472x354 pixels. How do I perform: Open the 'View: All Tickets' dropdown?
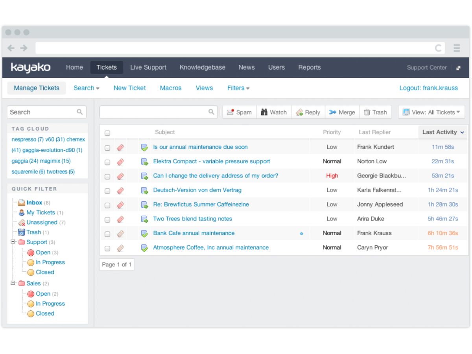click(x=431, y=112)
